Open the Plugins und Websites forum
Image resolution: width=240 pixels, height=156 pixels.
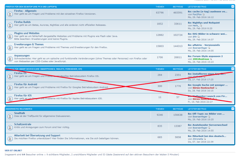(27, 33)
